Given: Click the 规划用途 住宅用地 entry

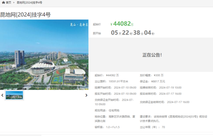Looking at the screenshot, I should point(107,110).
